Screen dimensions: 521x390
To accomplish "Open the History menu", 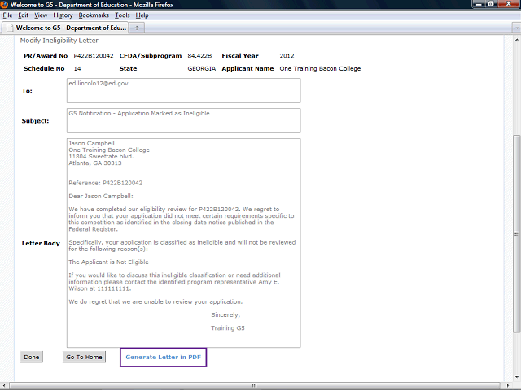I will [63, 15].
